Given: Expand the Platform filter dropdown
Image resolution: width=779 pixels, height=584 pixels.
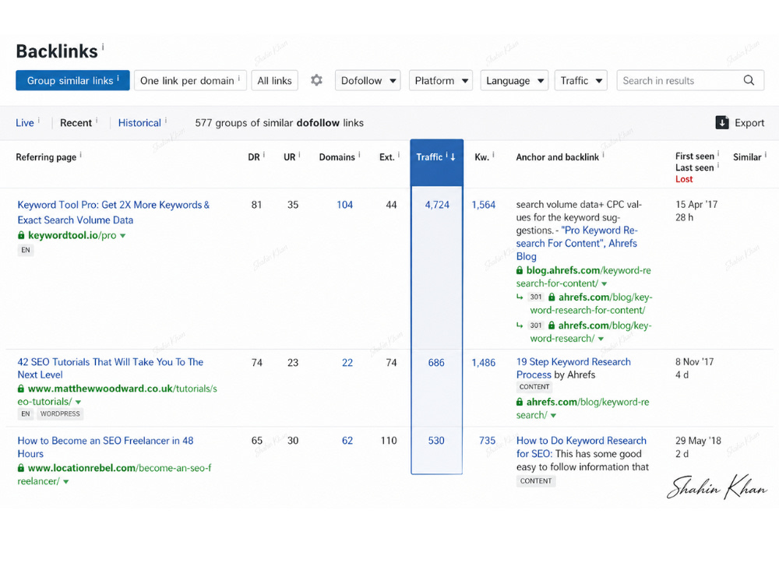Looking at the screenshot, I should pos(441,80).
